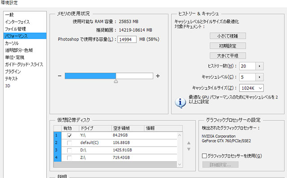Image resolution: width=287 pixels, height=178 pixels.
Task: Select scratch disk row number 2
Action: tap(57, 143)
